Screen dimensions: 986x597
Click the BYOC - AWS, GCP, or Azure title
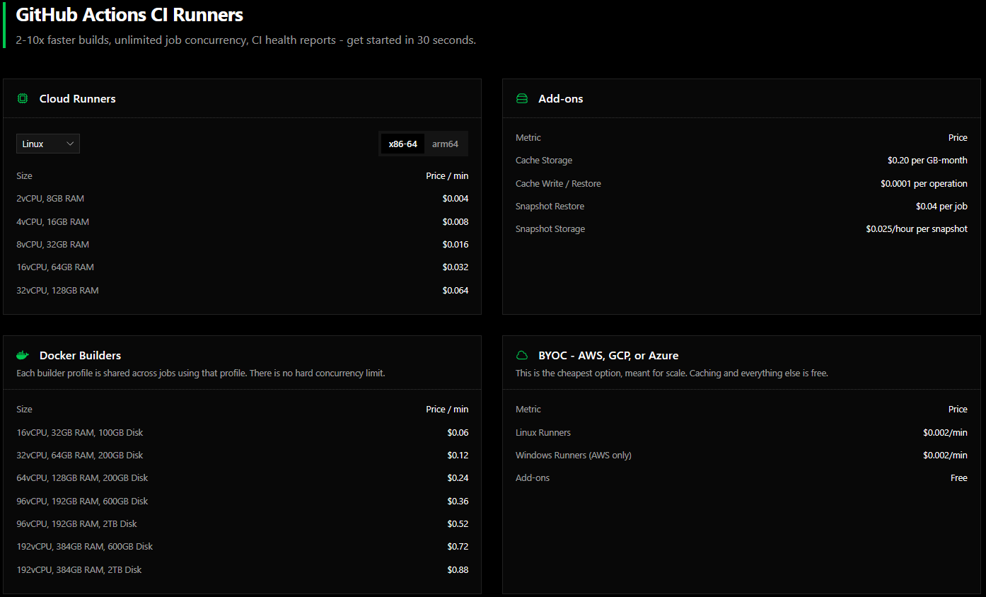(608, 355)
